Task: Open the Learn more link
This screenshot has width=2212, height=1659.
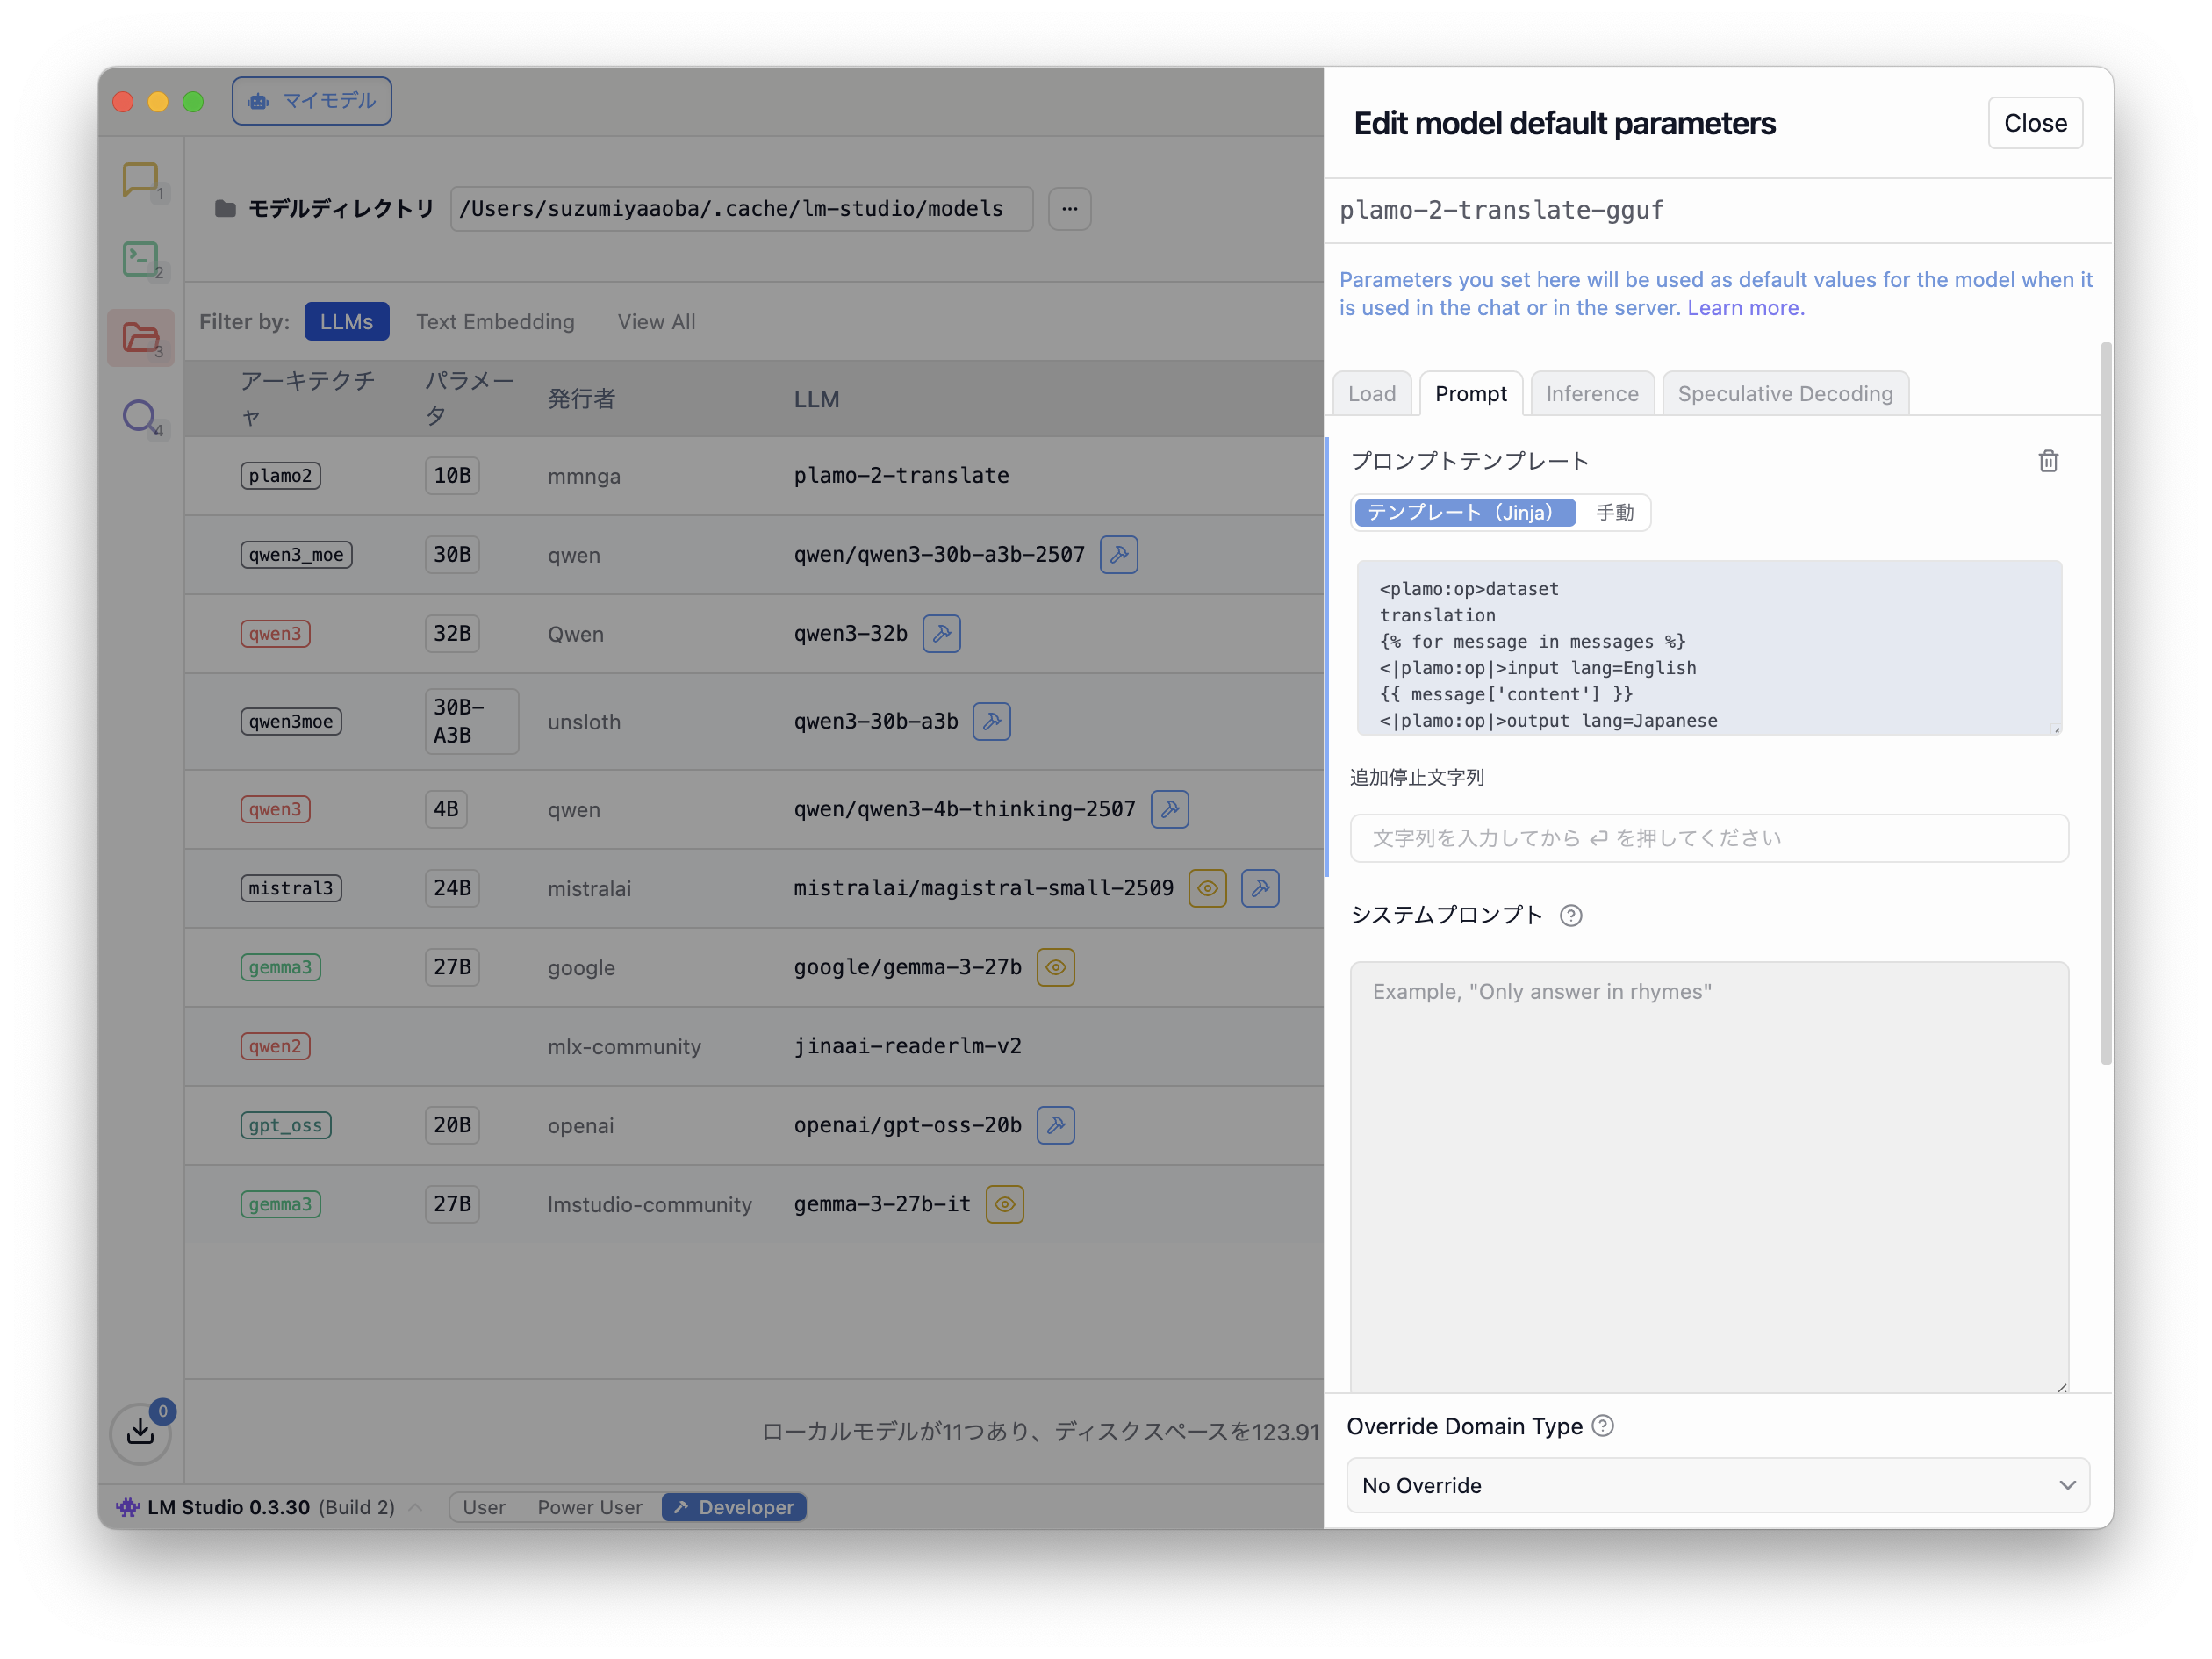Action: (1745, 308)
